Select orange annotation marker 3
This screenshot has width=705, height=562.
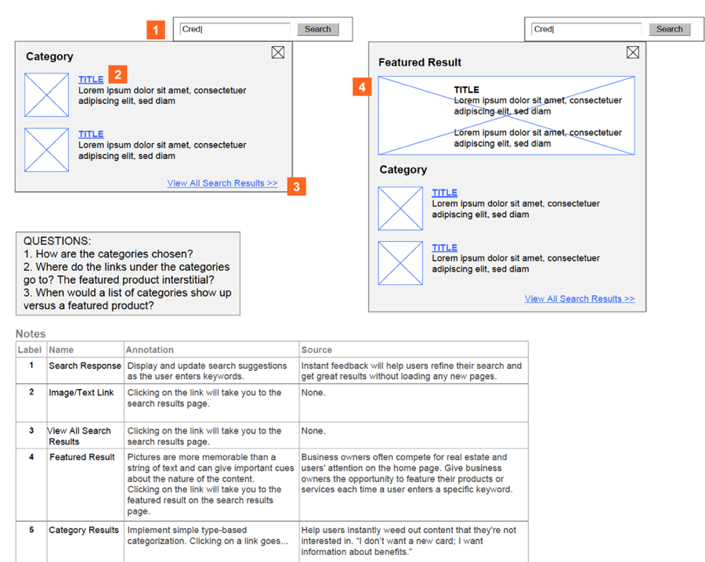point(296,186)
